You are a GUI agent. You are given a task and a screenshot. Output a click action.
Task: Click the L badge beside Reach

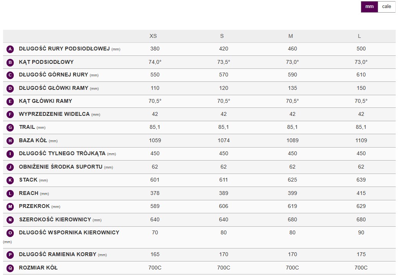click(10, 193)
